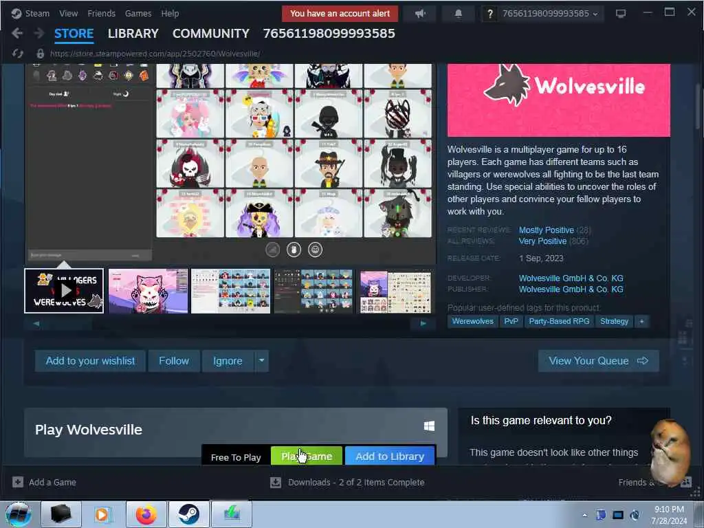Open the Help menu
Screen dimensions: 704x528
(x=170, y=14)
